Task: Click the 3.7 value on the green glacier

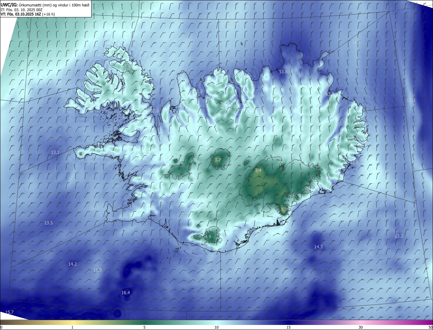Action: click(218, 160)
